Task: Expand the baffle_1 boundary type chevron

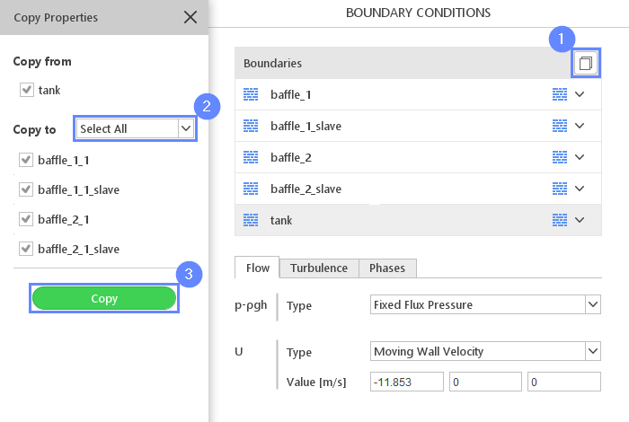Action: (x=580, y=94)
